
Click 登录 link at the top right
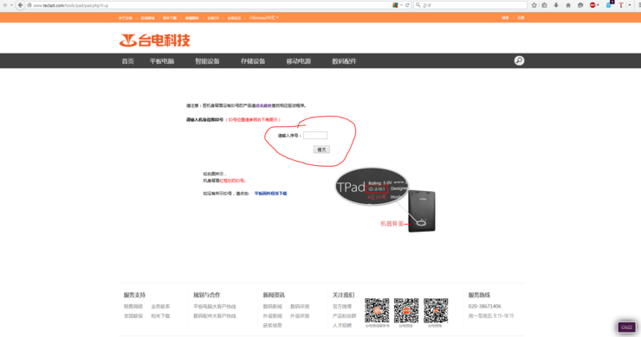[506, 18]
